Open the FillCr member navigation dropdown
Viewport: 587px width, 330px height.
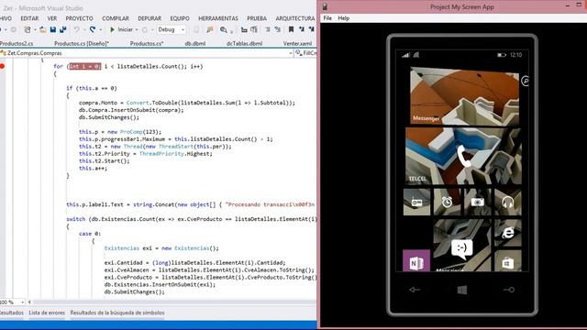pos(305,53)
